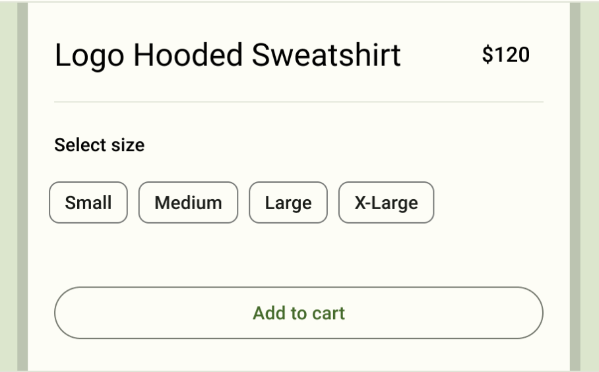Screen dimensions: 599x372
Task: Click the Logo Hooded Sweatshirt title
Action: tap(228, 55)
